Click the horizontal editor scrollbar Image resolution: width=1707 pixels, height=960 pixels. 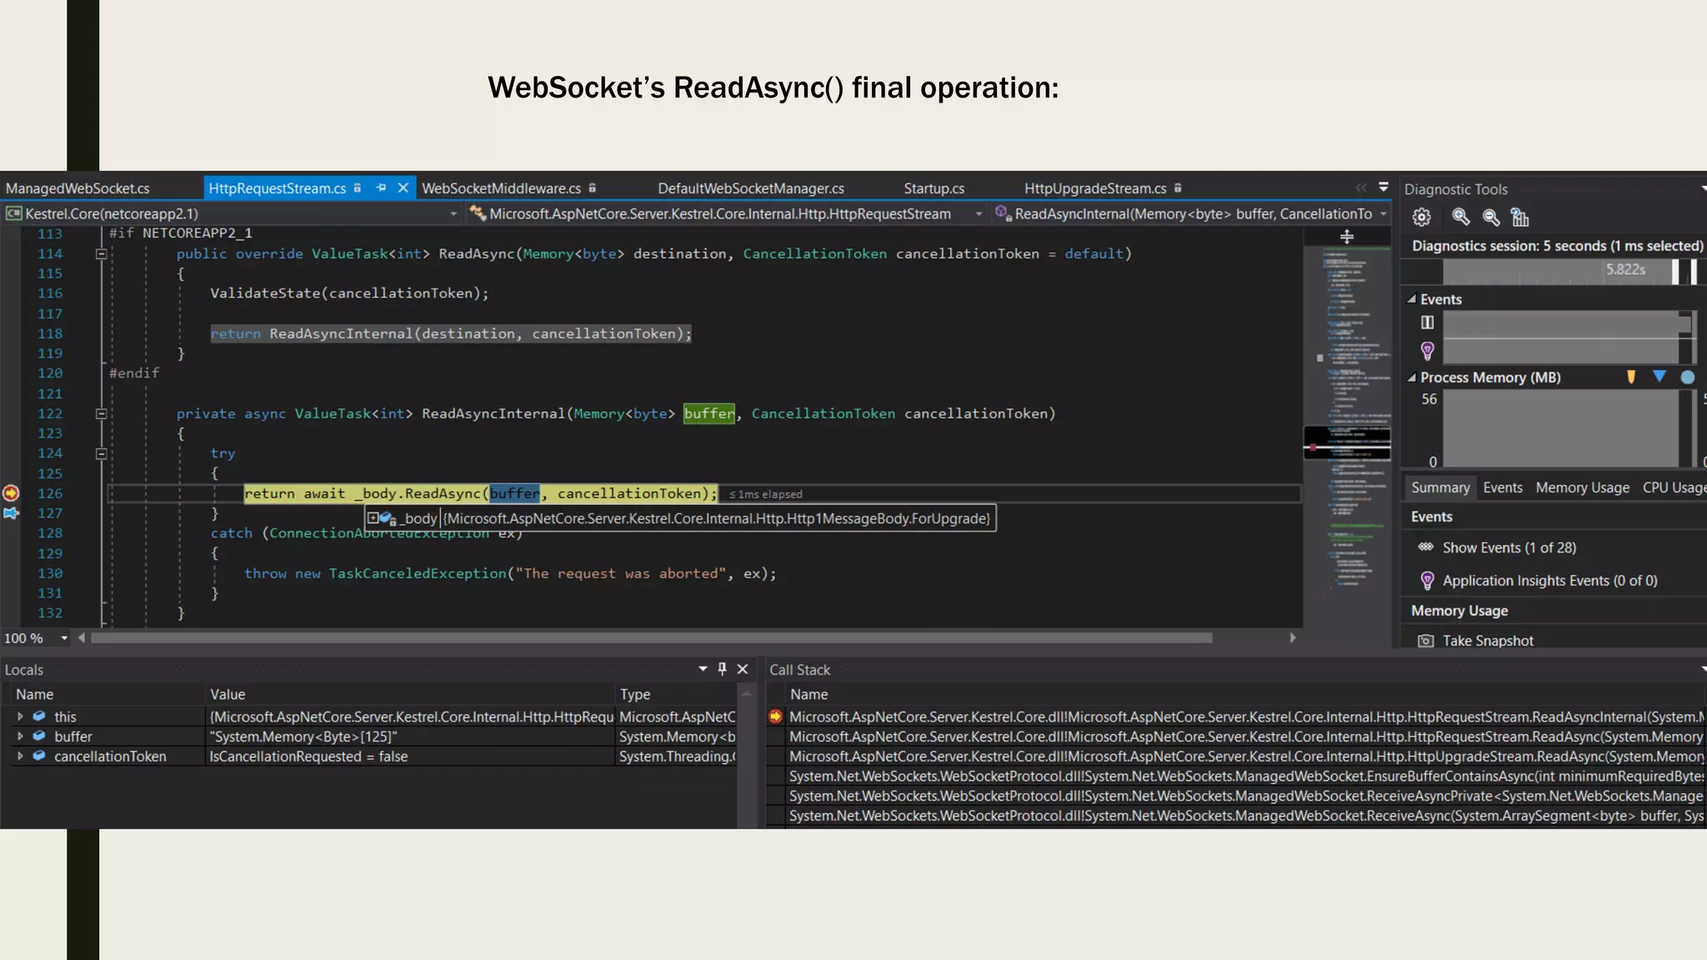[652, 638]
